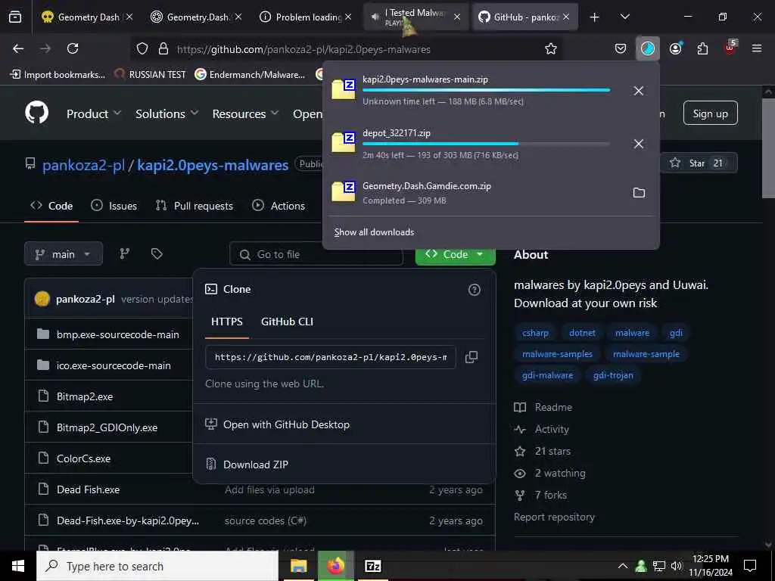Screen dimensions: 775x581
Task: Click the gdi-trojan topic tag
Action: pos(613,375)
